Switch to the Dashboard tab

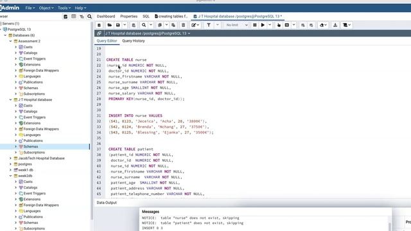pyautogui.click(x=106, y=16)
